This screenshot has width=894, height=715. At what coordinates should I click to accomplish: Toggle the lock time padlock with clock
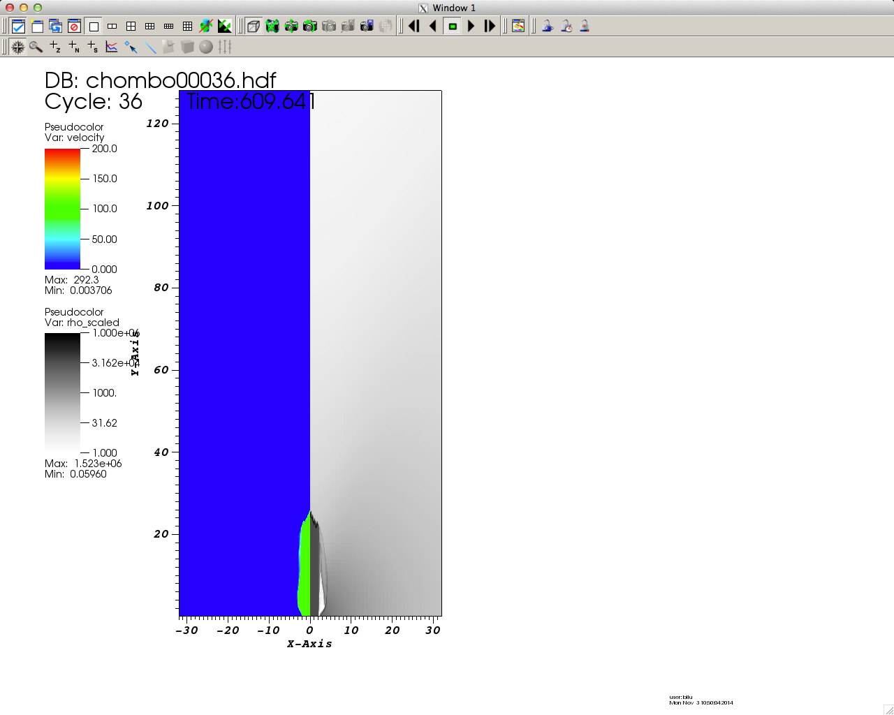coord(566,27)
